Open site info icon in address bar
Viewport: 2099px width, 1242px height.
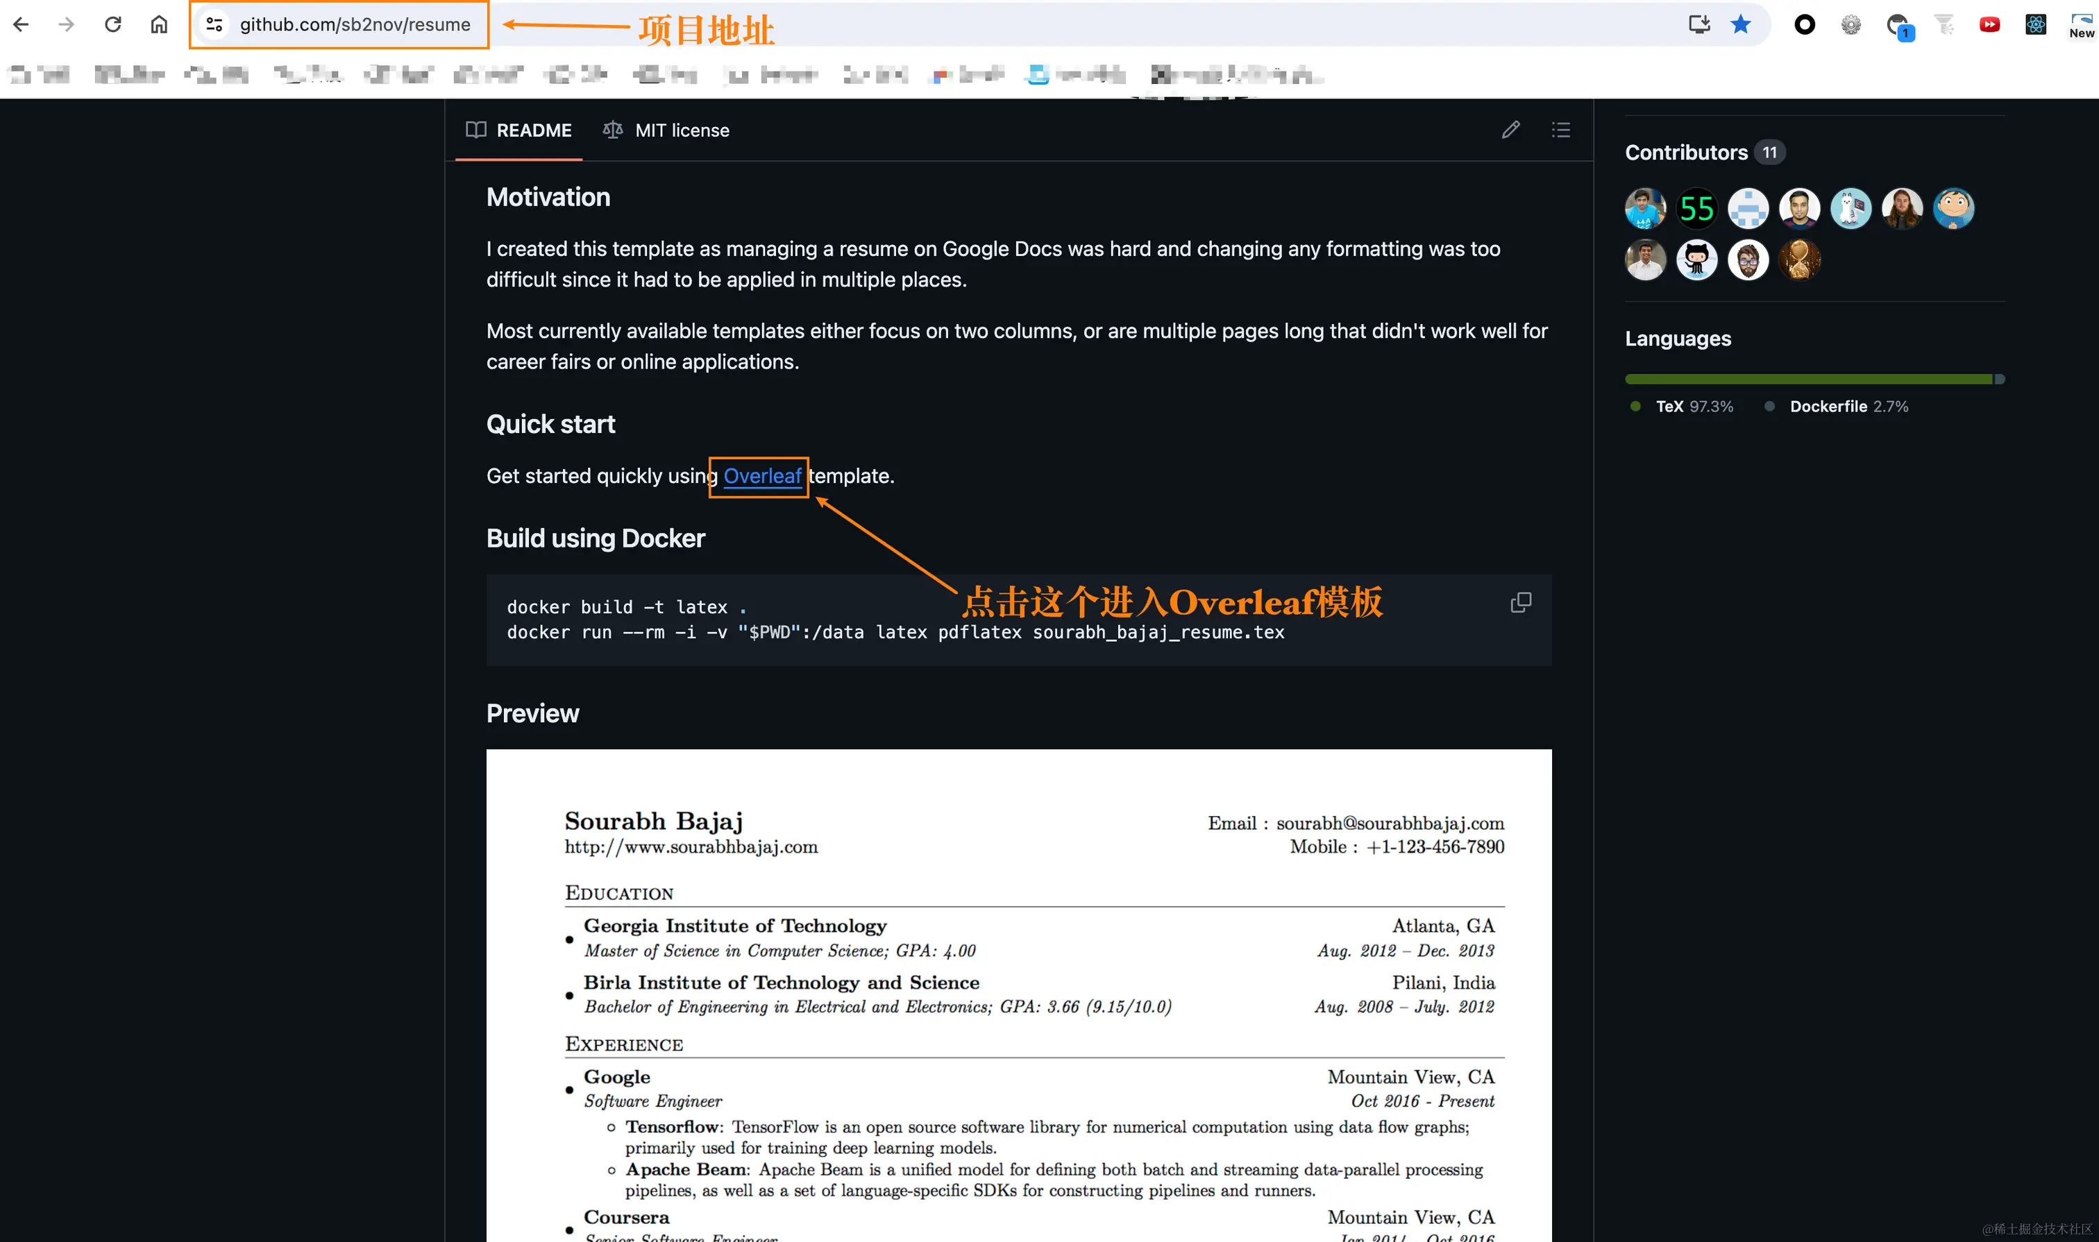coord(214,24)
